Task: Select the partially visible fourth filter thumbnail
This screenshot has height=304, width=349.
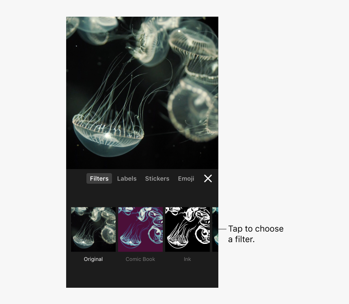Action: pos(215,229)
